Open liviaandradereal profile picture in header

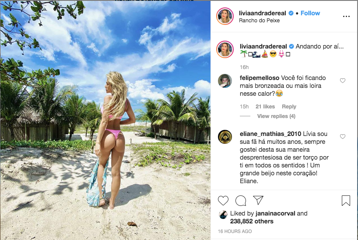[x=225, y=16]
